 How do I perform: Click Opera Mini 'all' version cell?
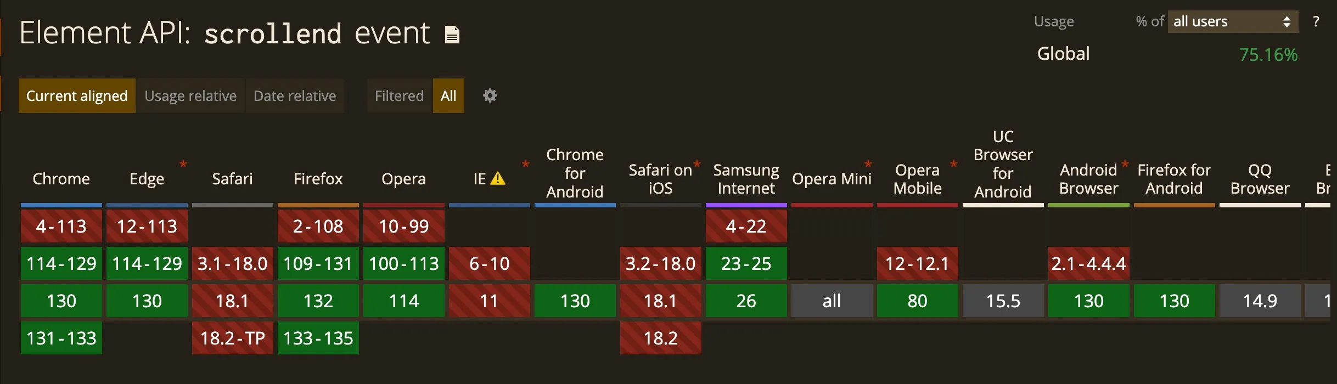click(x=832, y=301)
